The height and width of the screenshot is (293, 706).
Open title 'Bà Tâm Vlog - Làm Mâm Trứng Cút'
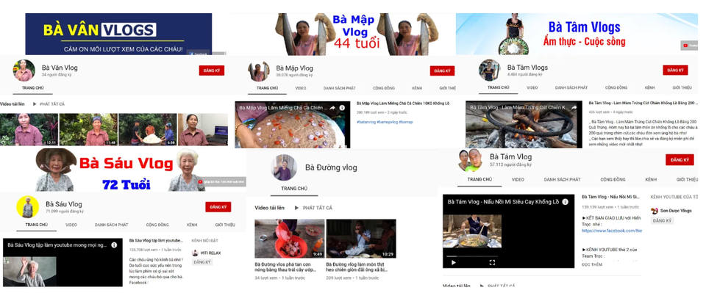tap(643, 103)
